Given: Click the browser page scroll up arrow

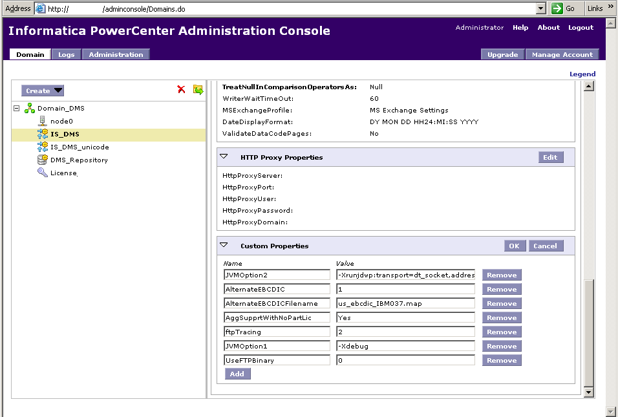Looking at the screenshot, I should 610,23.
